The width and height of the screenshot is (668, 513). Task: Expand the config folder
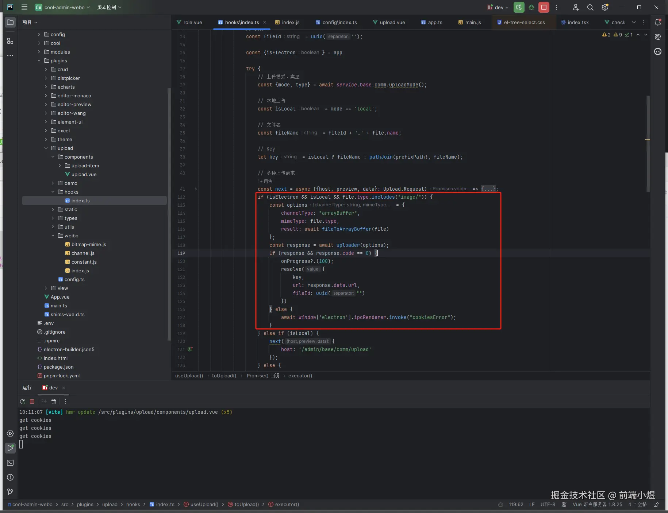coord(39,34)
